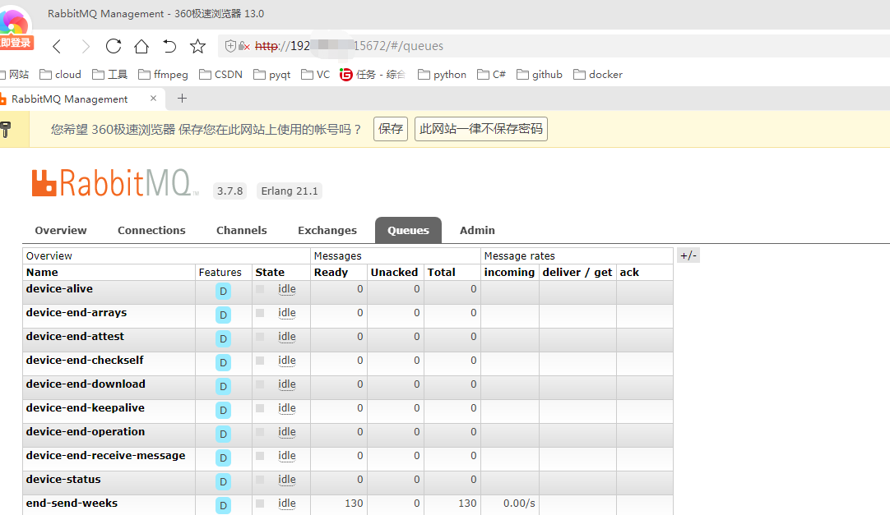Click the D feature badge for device-alive

coord(223,292)
